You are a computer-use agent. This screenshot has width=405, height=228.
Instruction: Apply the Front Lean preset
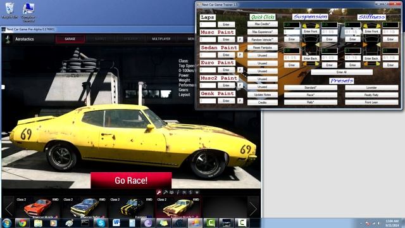point(371,102)
